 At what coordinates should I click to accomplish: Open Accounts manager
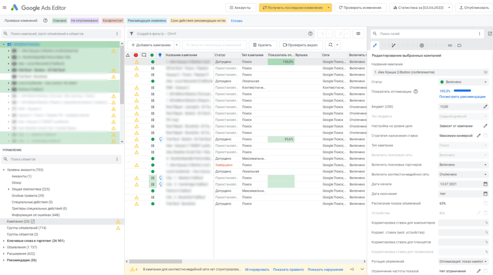pos(240,8)
